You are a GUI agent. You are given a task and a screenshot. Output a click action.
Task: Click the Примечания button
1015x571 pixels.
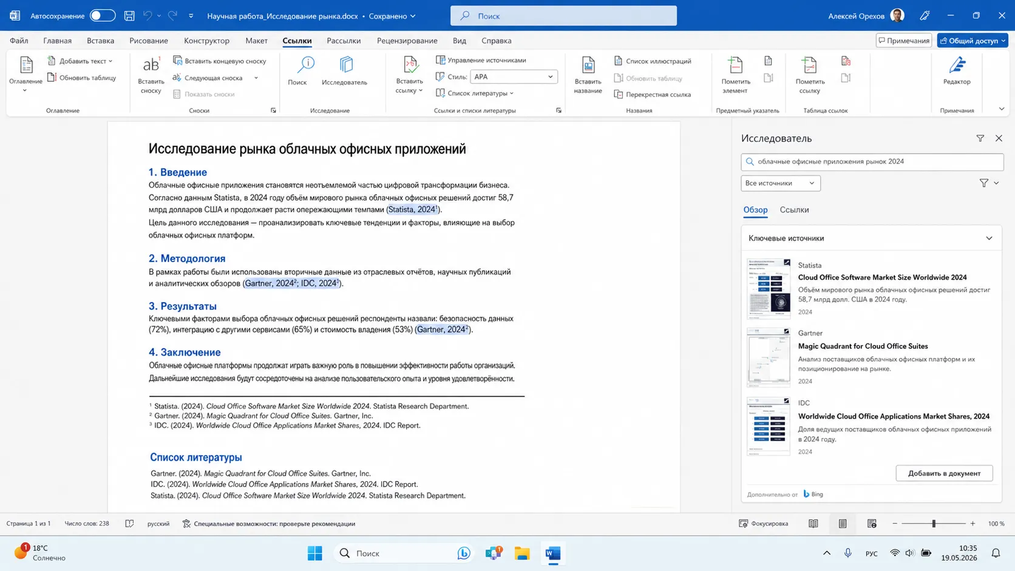(x=904, y=41)
